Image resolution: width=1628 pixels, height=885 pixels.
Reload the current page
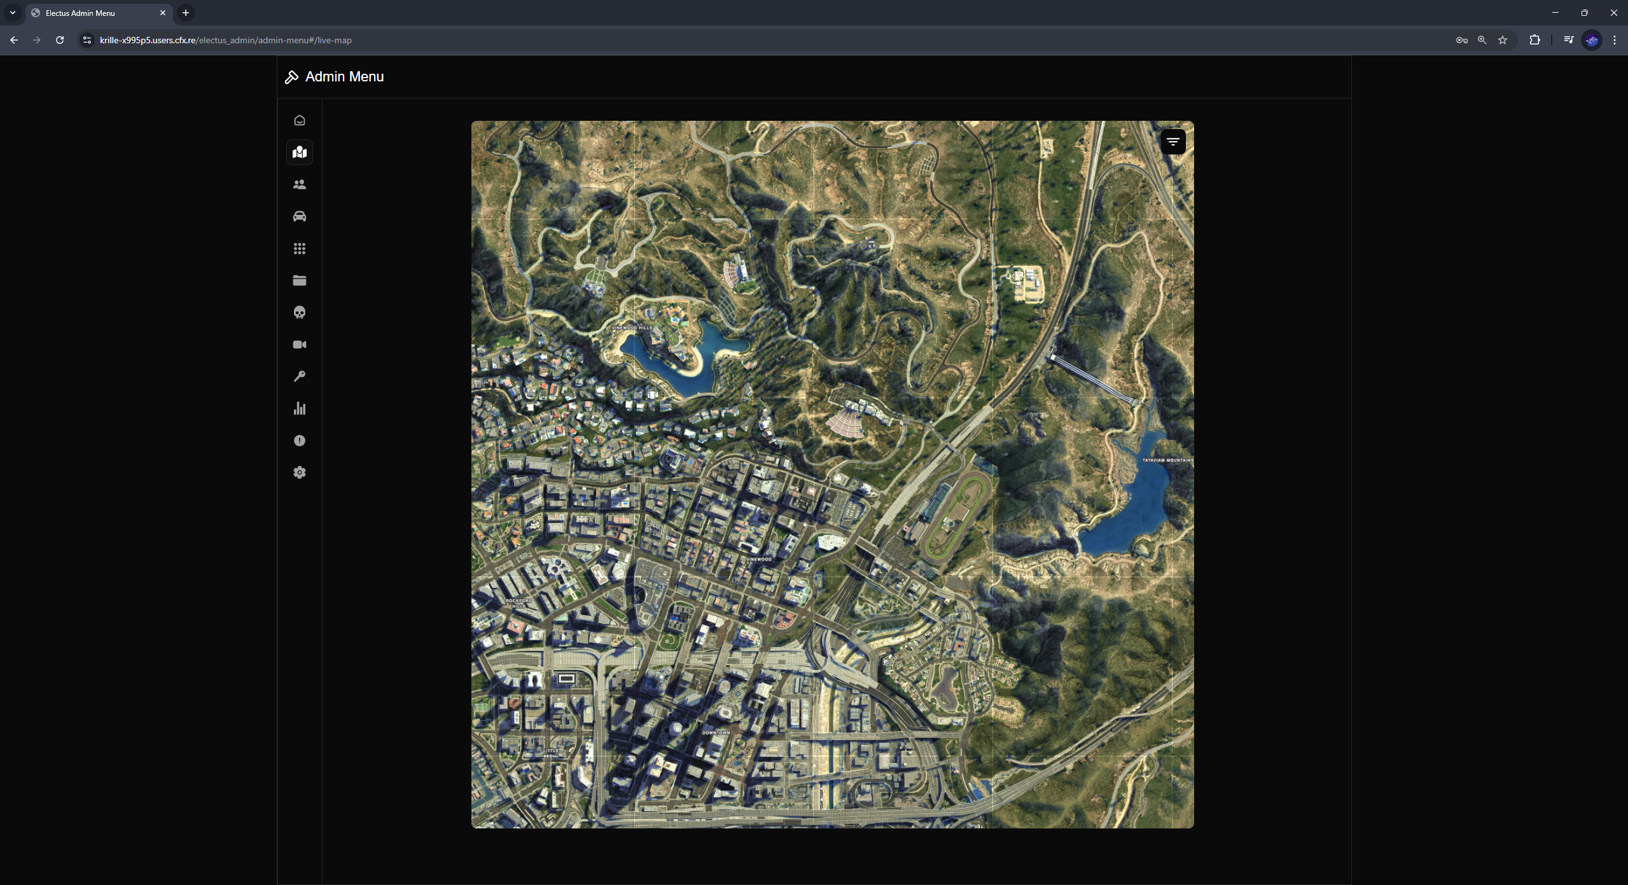click(x=59, y=39)
